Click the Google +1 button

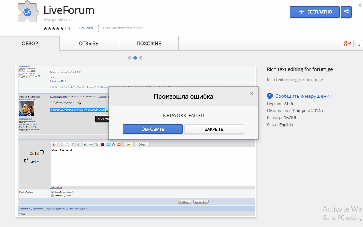[x=347, y=44]
